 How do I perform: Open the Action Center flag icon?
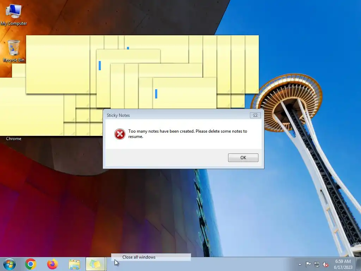click(x=308, y=264)
